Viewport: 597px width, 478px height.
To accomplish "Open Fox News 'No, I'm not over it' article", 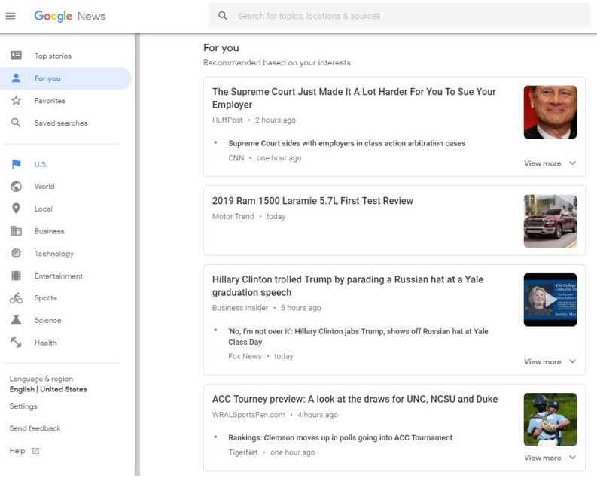I will tap(358, 336).
